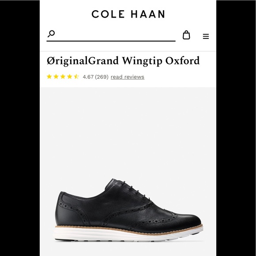Click the (269) review count
256x256 pixels.
[x=102, y=77]
